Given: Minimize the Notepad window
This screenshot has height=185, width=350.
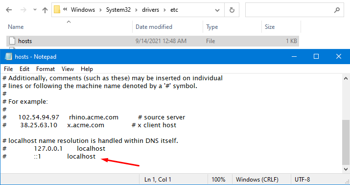Looking at the screenshot, I should pos(294,56).
